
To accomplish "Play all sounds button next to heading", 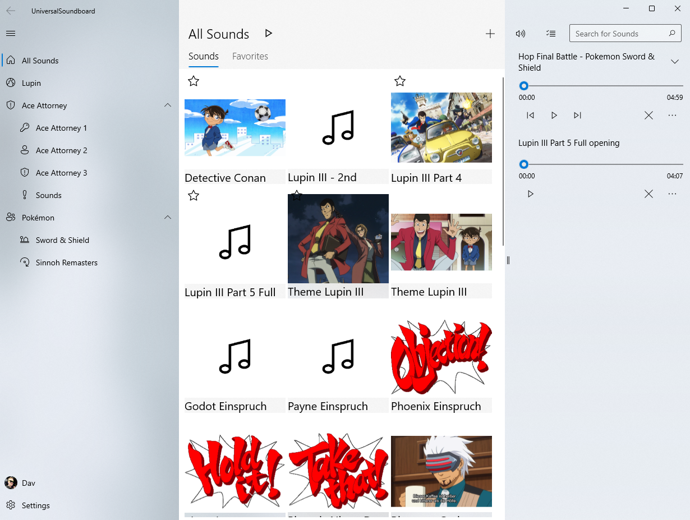I will tap(269, 34).
